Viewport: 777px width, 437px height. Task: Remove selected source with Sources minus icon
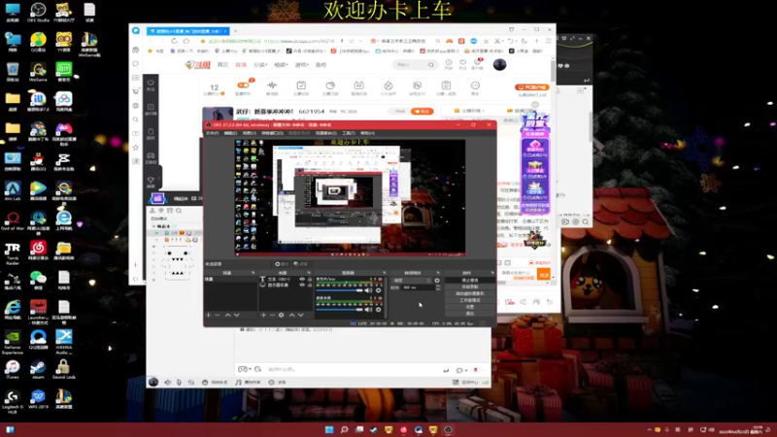(272, 315)
